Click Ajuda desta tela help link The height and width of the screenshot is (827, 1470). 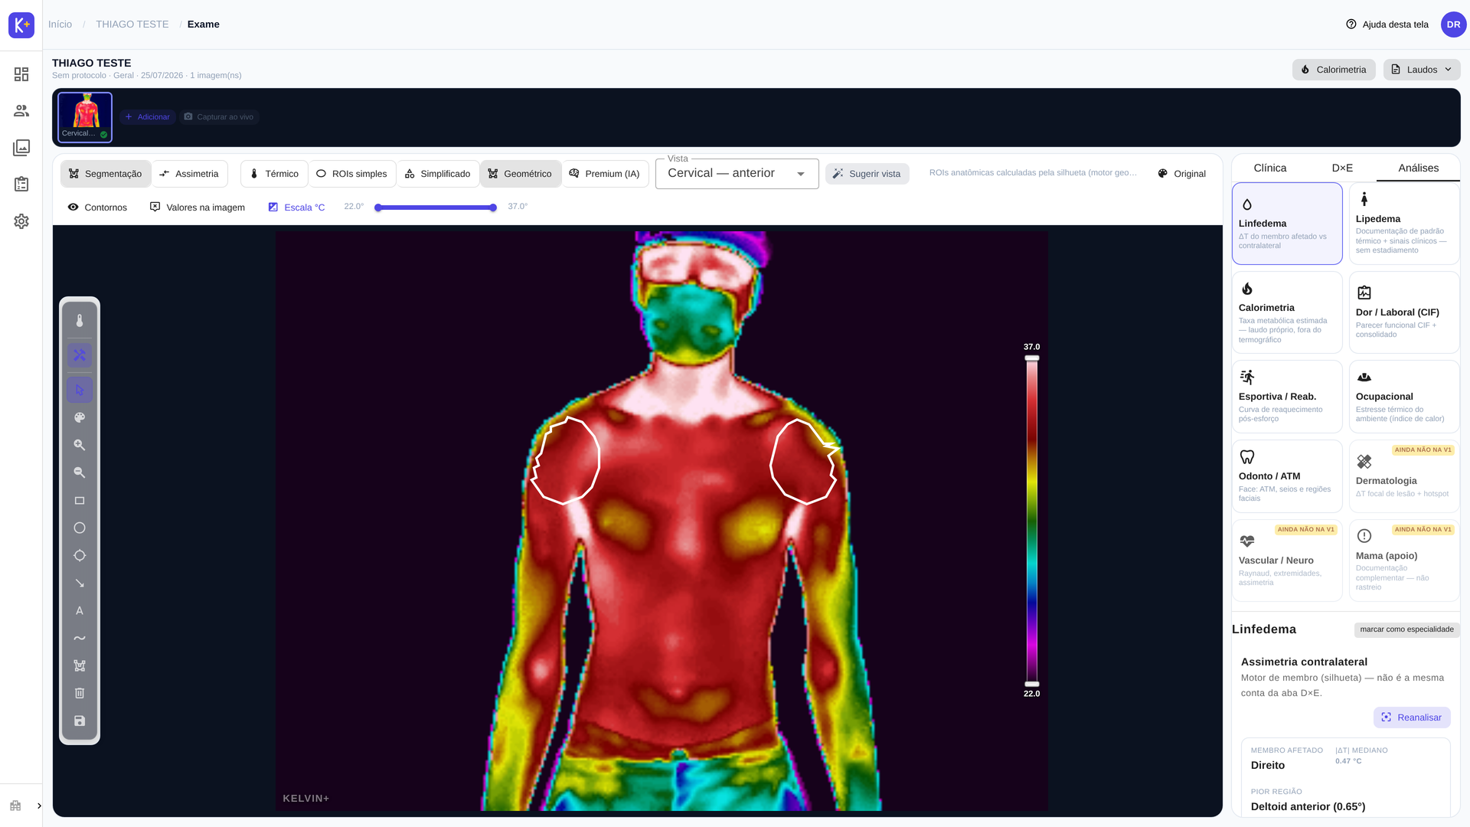point(1387,25)
